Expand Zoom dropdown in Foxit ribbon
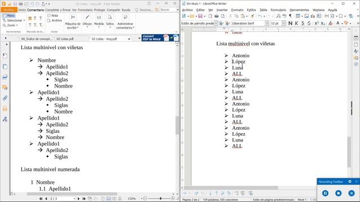The height and width of the screenshot is (202, 360). [x=17, y=25]
